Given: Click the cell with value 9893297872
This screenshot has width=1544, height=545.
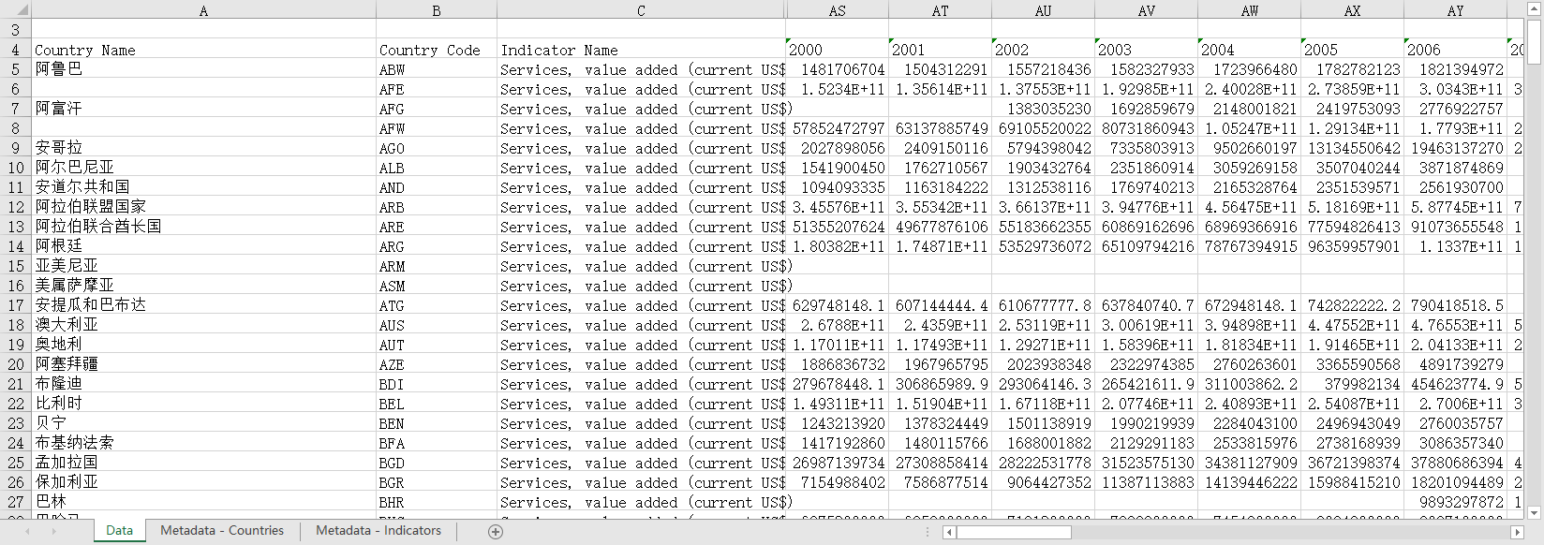Looking at the screenshot, I should [x=1455, y=502].
